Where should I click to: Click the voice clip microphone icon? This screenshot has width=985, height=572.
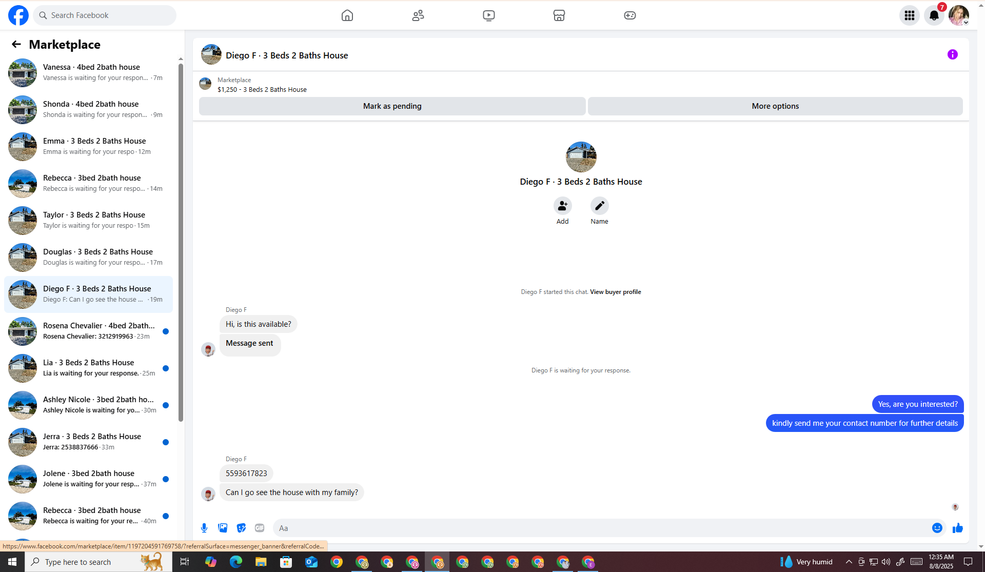(204, 528)
